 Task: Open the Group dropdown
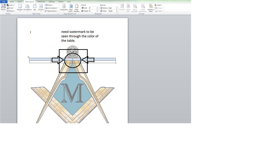[159, 8]
